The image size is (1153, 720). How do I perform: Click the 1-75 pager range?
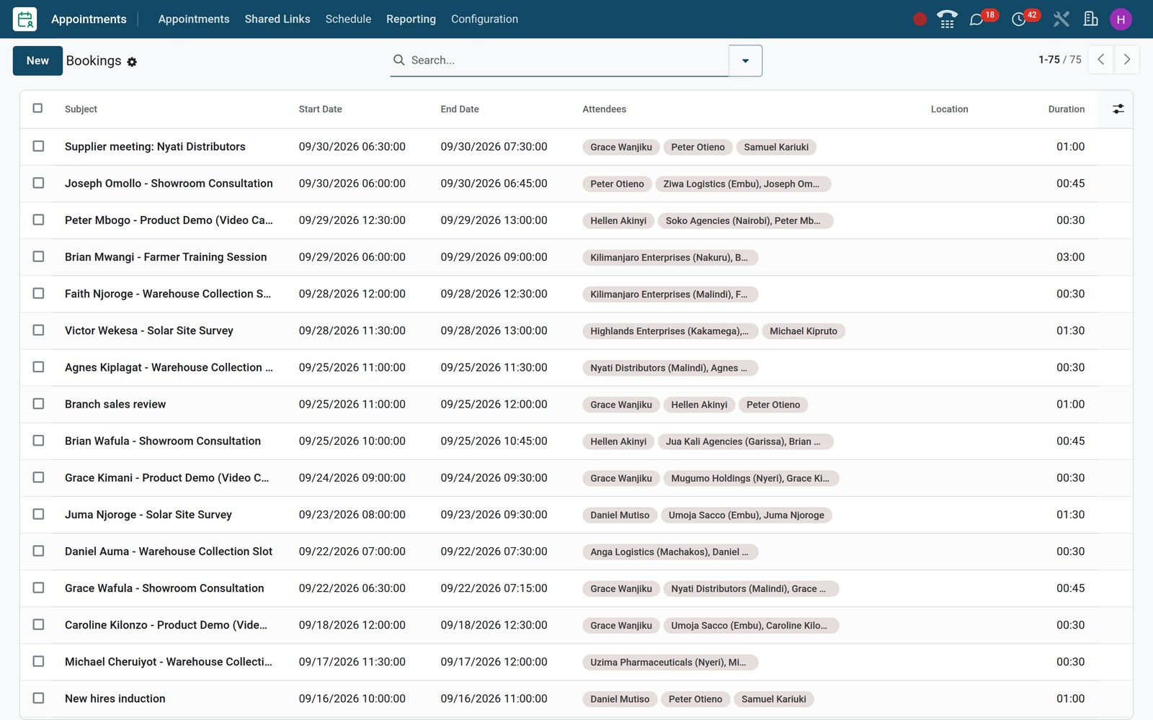click(1049, 60)
